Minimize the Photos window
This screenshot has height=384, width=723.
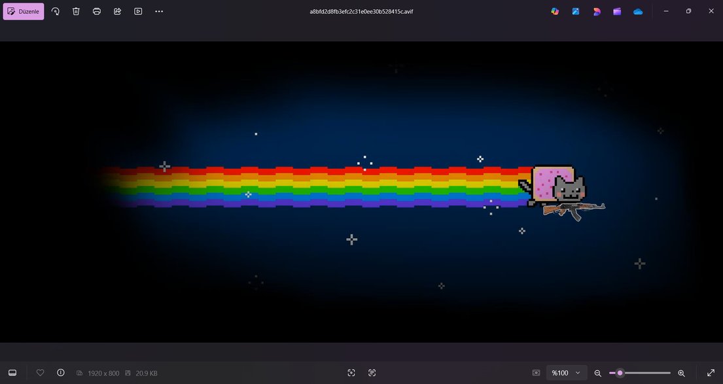pos(666,12)
